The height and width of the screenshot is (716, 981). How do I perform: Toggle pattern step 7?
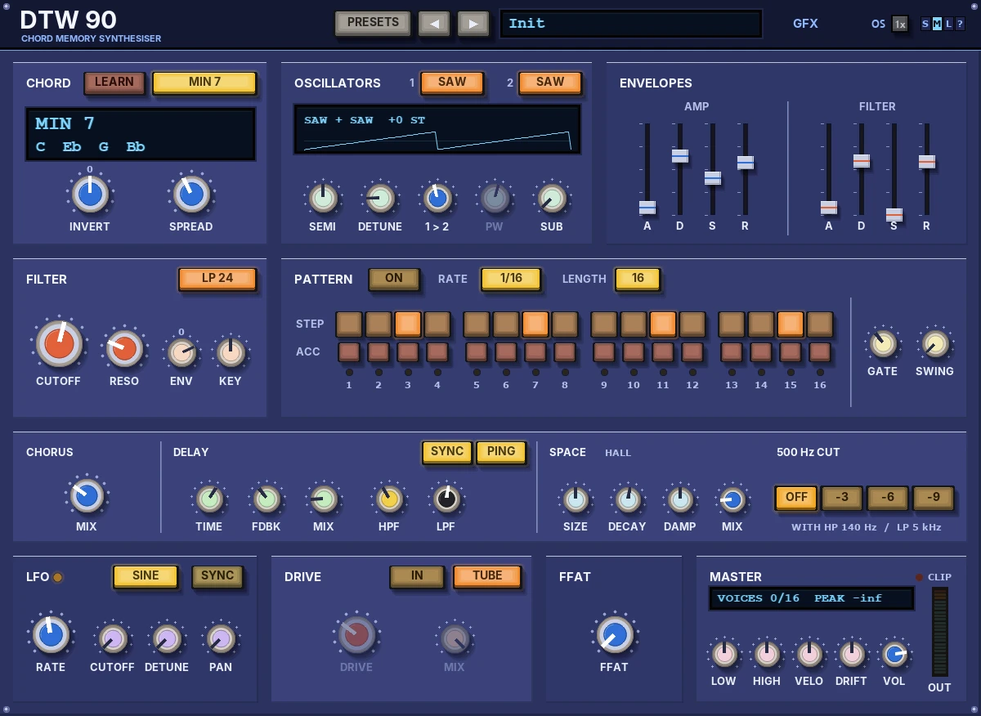[535, 324]
